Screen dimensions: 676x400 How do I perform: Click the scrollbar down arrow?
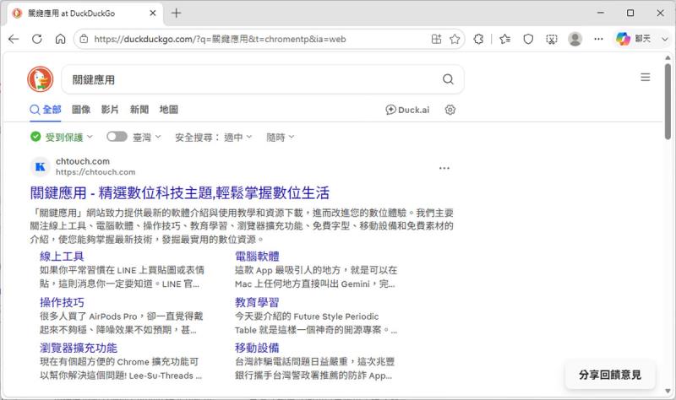[x=668, y=391]
